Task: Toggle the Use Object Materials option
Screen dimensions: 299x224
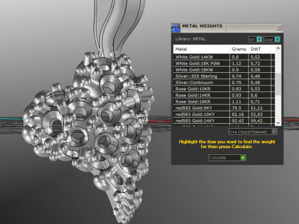Action: (x=253, y=132)
